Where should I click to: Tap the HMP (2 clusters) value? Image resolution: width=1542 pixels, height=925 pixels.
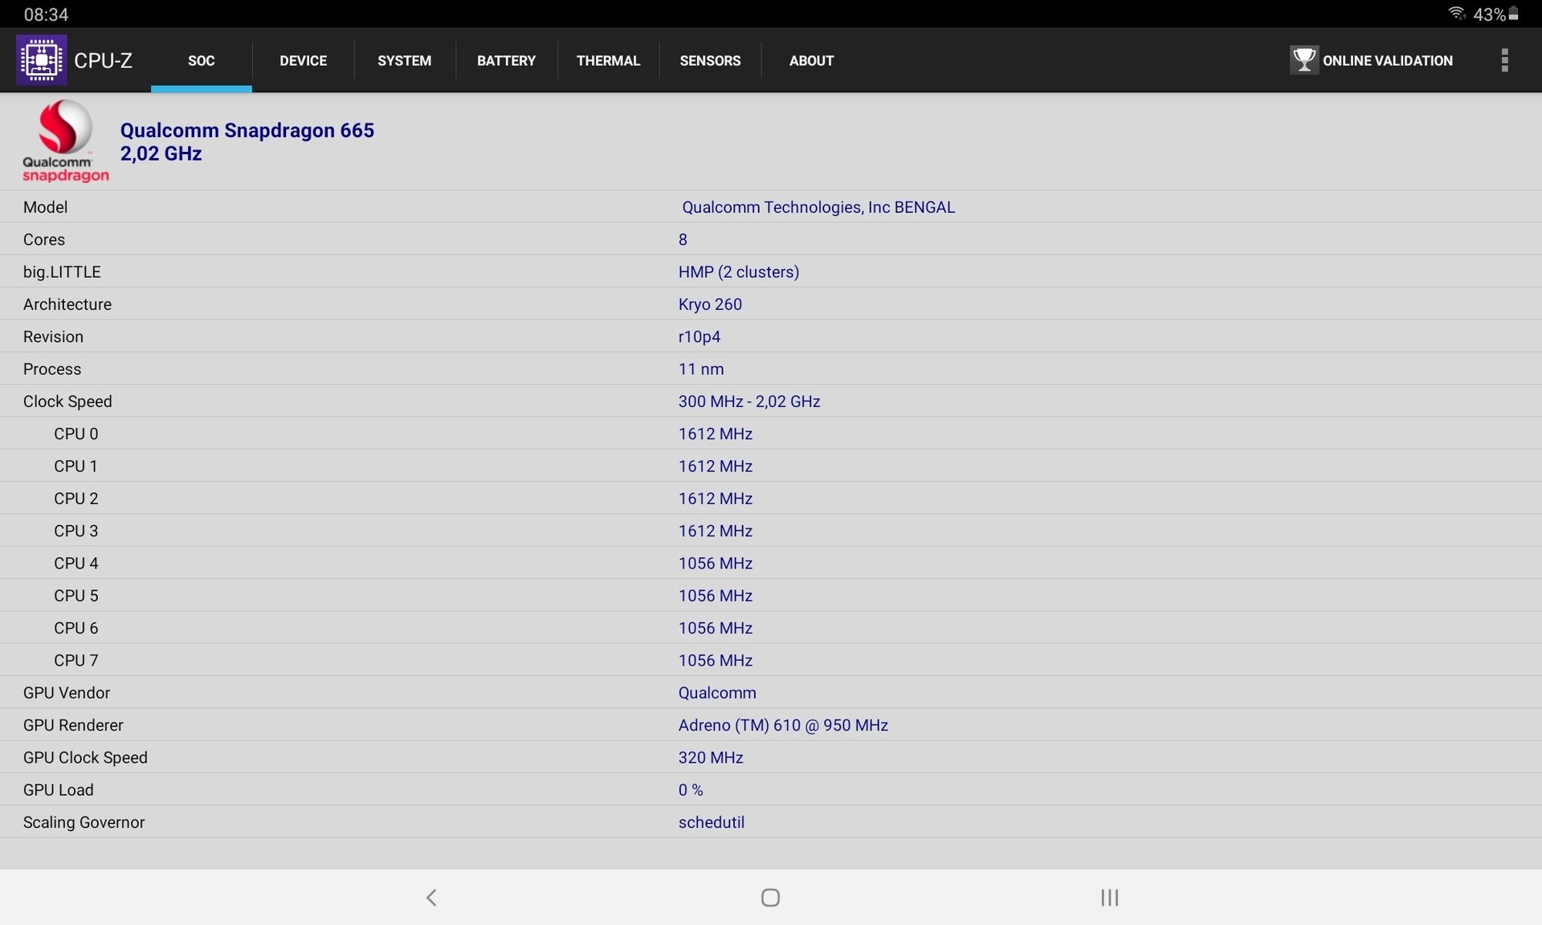tap(739, 272)
